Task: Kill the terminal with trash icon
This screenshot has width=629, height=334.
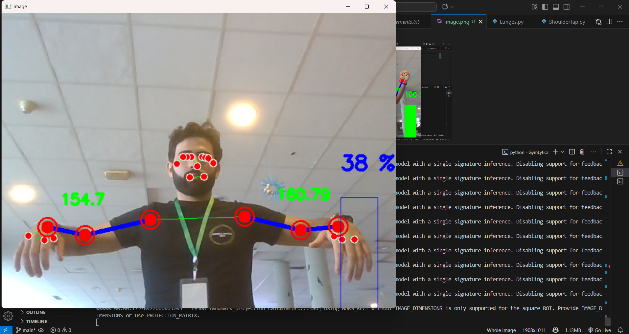Action: (582, 152)
